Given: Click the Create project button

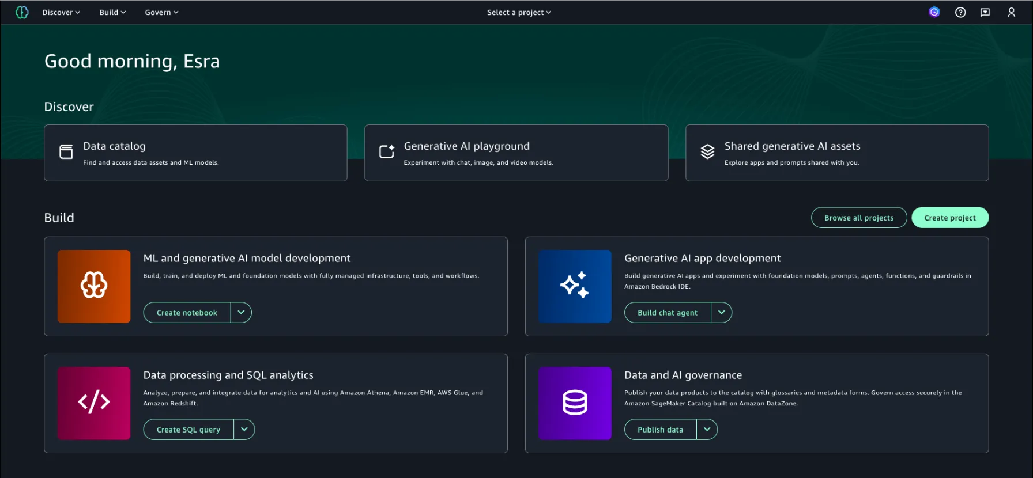Looking at the screenshot, I should click(950, 218).
